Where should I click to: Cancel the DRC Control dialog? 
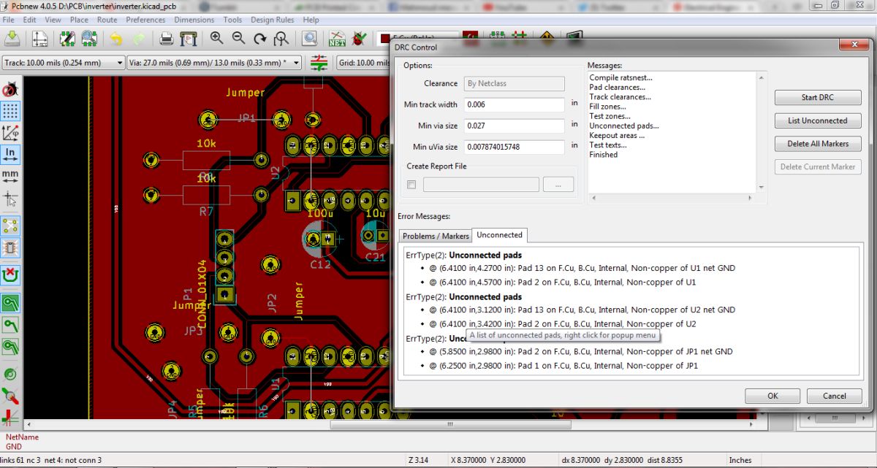tap(834, 396)
